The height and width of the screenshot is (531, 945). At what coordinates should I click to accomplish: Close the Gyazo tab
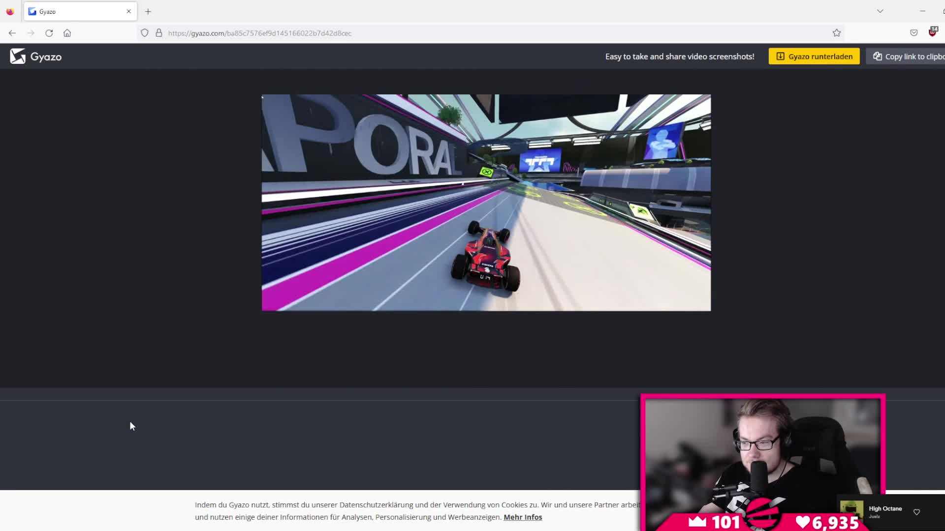click(129, 11)
